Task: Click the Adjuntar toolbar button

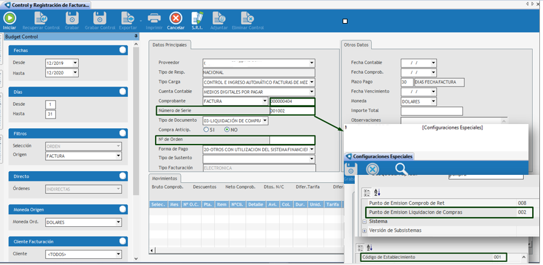Action: (219, 18)
